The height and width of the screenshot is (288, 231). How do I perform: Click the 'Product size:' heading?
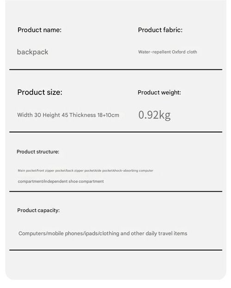pos(40,92)
